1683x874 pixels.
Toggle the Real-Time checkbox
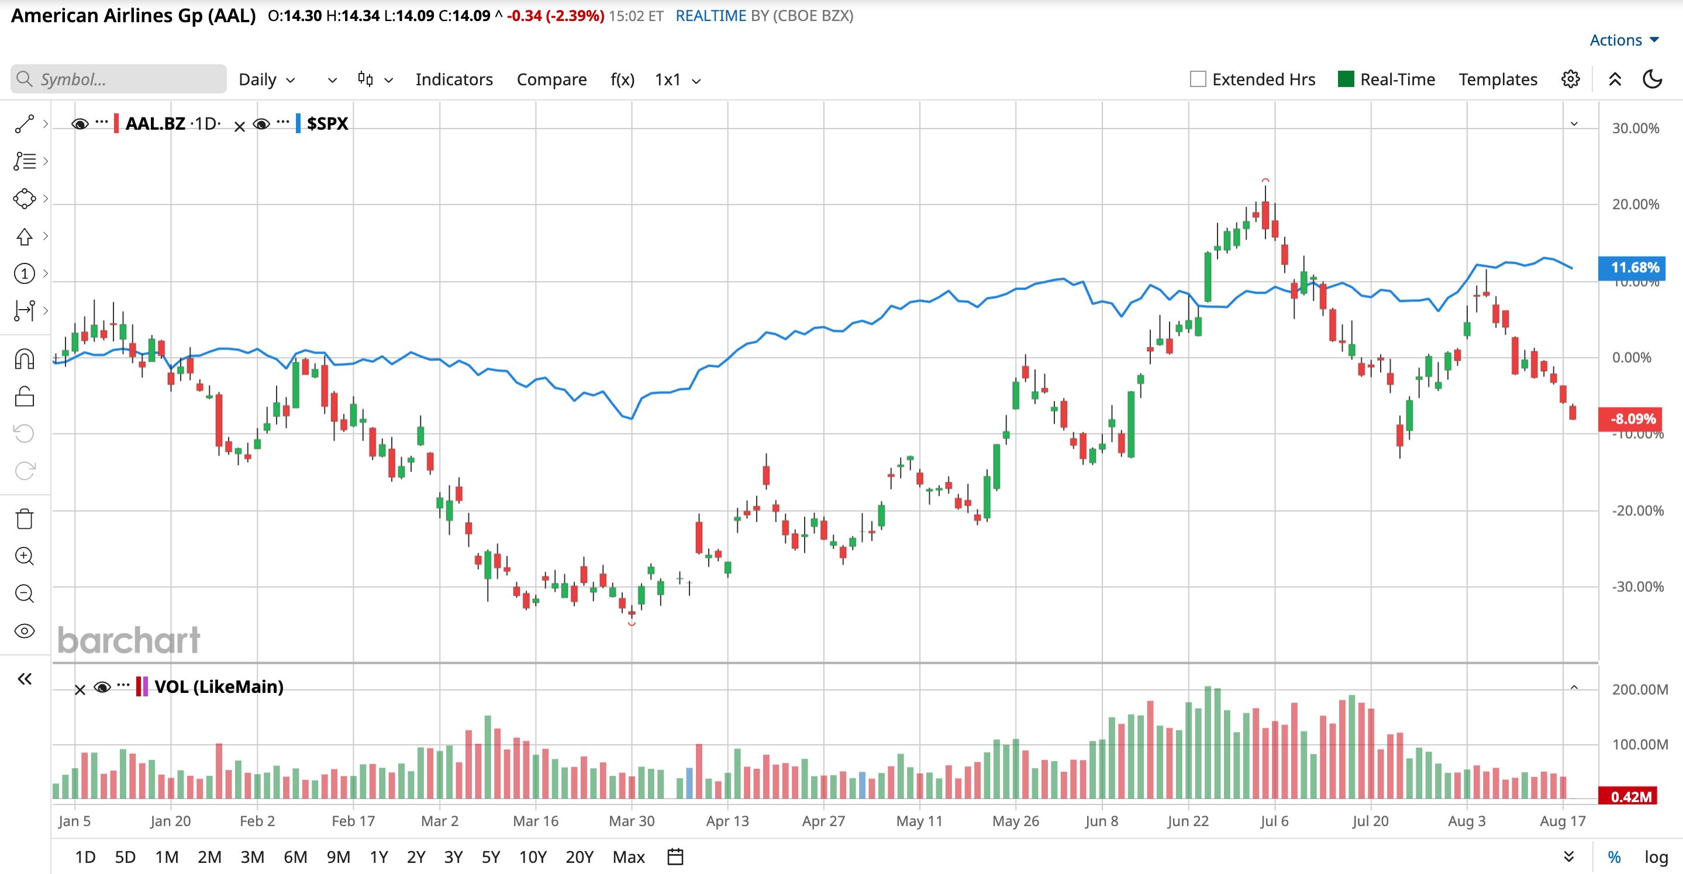[x=1346, y=79]
